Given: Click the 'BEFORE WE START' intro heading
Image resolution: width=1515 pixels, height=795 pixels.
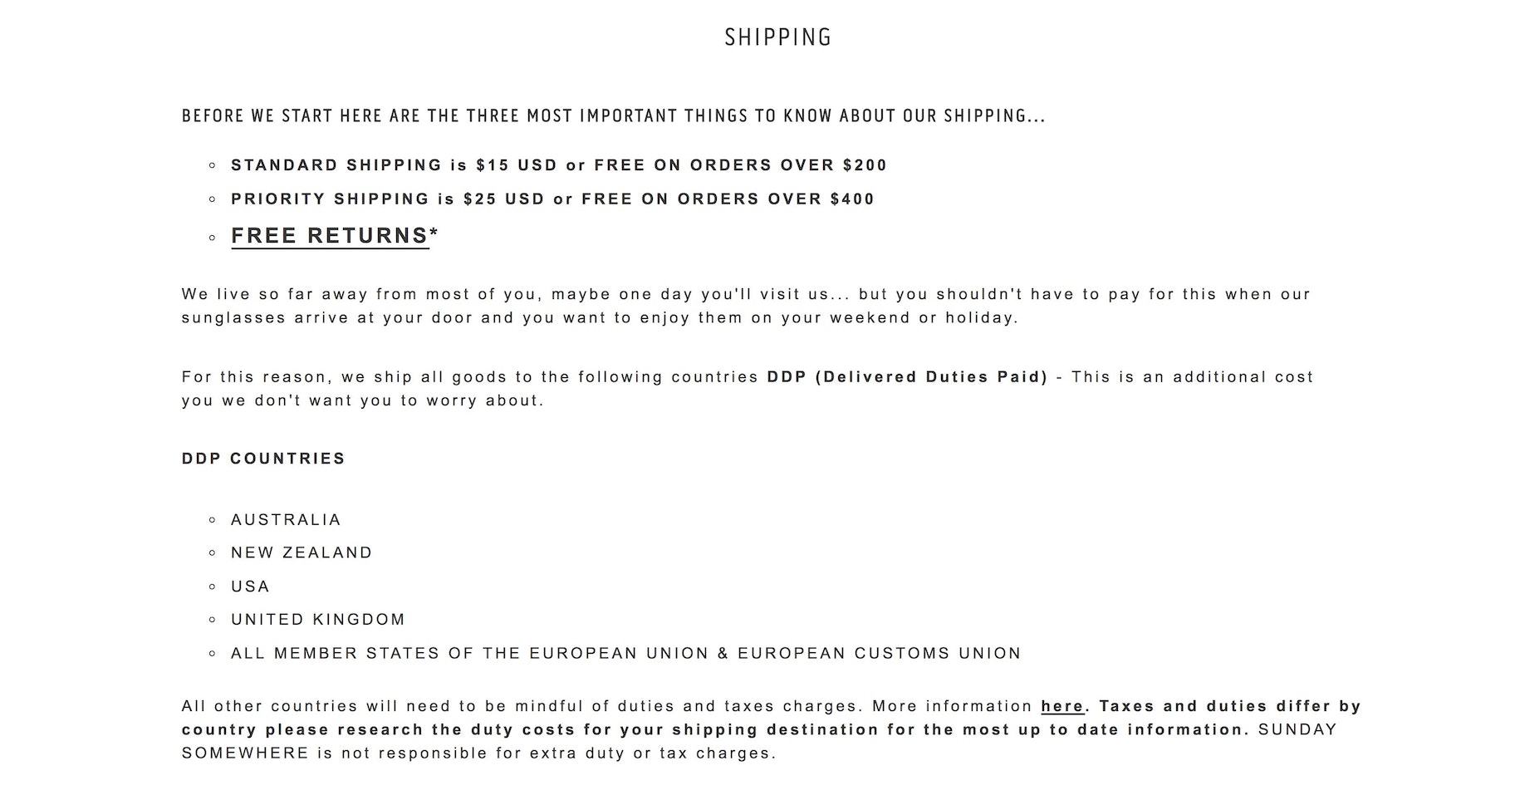Looking at the screenshot, I should pos(613,115).
